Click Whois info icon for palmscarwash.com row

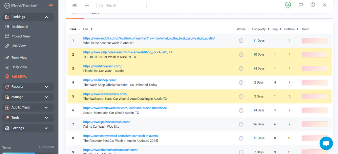point(241,124)
